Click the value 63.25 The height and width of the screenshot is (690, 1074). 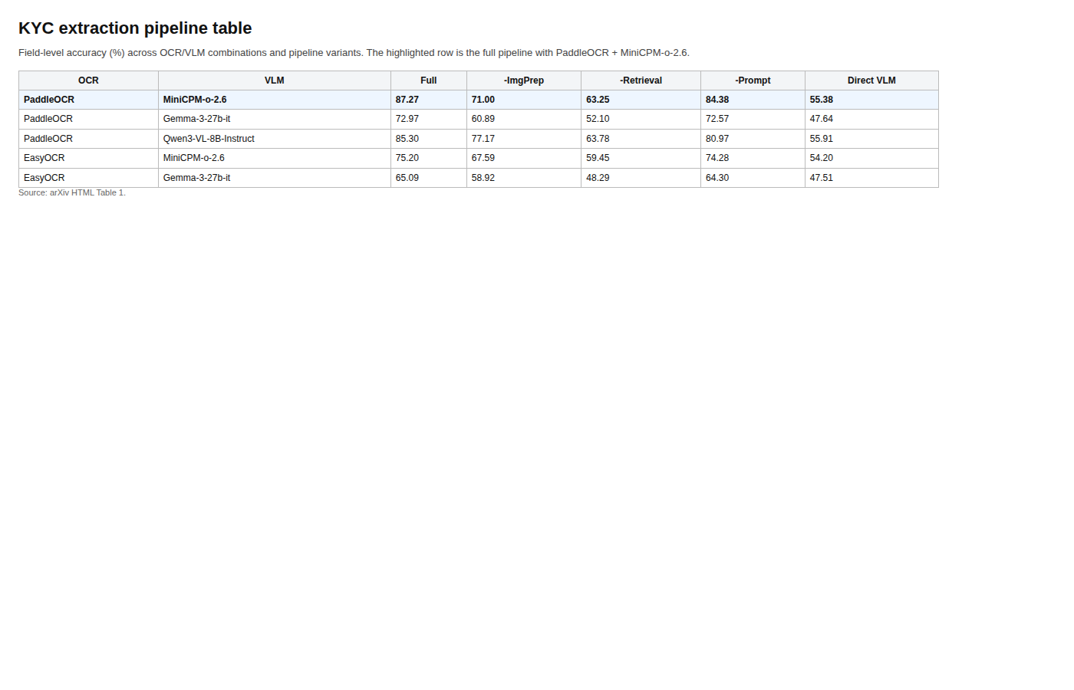click(598, 100)
